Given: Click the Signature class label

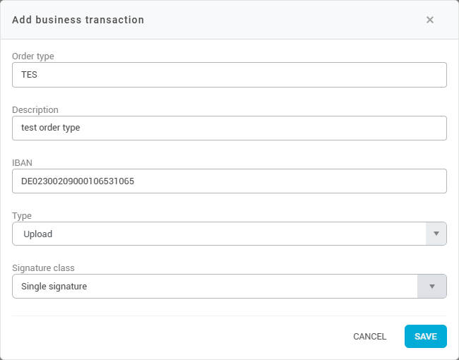Looking at the screenshot, I should 43,268.
